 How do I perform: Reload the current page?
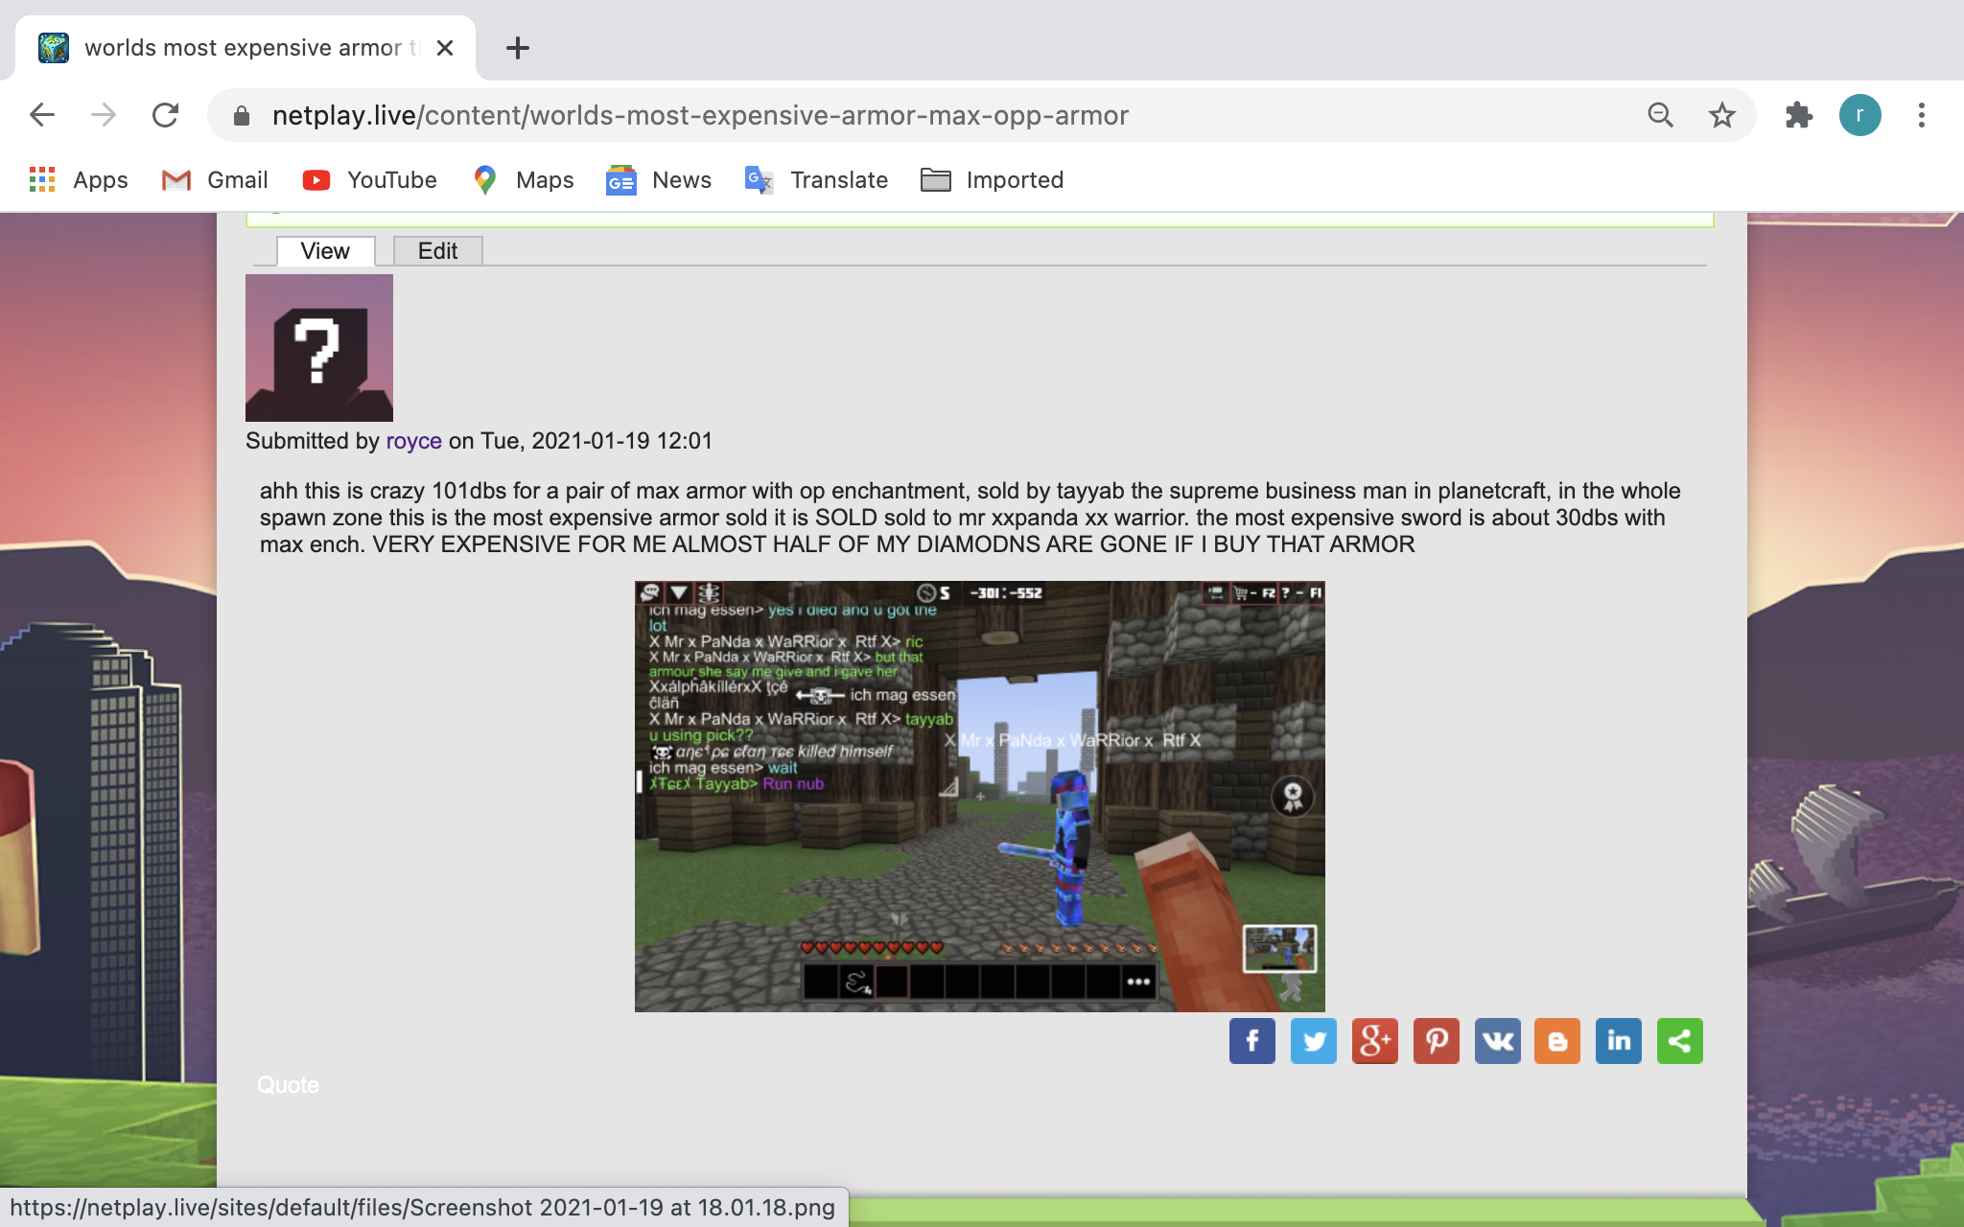[x=166, y=115]
